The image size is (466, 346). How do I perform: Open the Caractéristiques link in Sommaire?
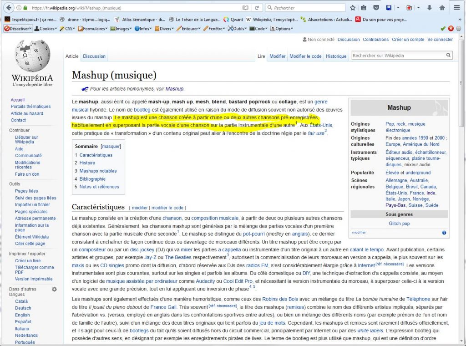(96, 155)
